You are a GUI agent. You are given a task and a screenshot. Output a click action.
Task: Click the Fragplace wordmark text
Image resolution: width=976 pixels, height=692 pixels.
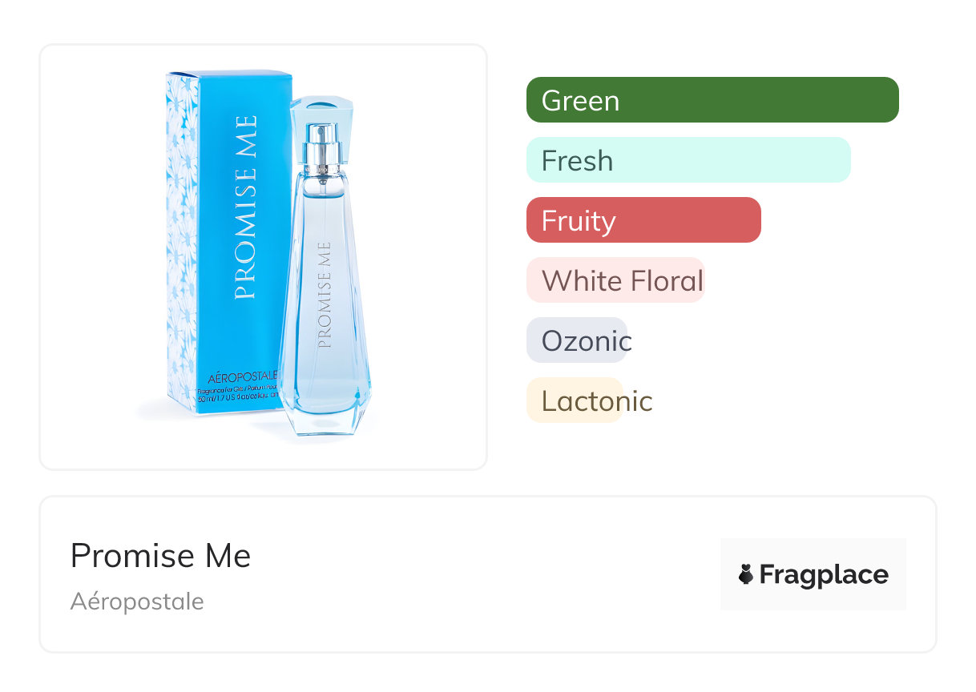click(824, 574)
